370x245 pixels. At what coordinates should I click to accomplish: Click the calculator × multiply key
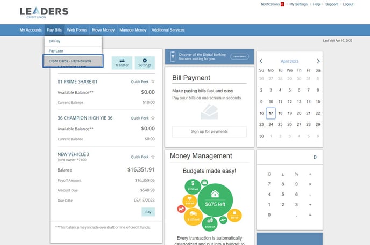coord(310,184)
